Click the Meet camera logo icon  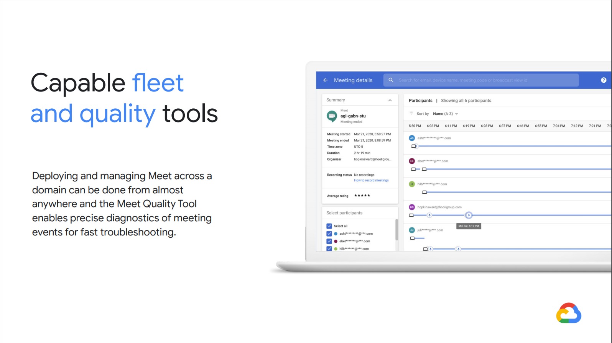click(x=332, y=116)
